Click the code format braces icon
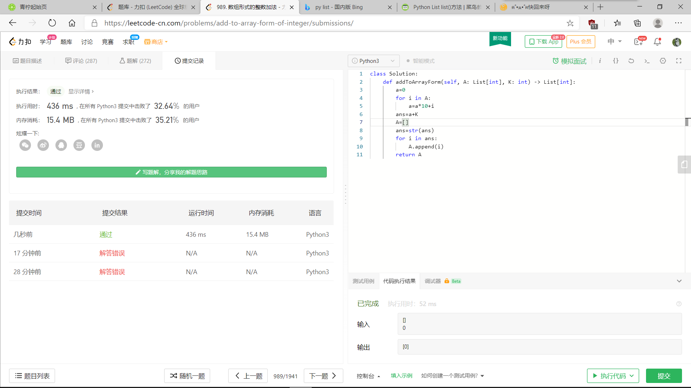 click(x=616, y=61)
